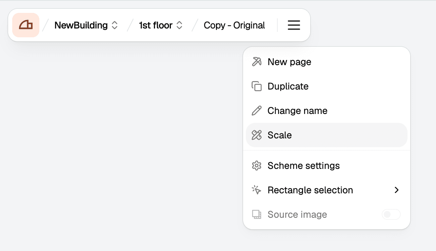The width and height of the screenshot is (436, 251).
Task: Click the orange building logo icon
Action: click(x=26, y=25)
